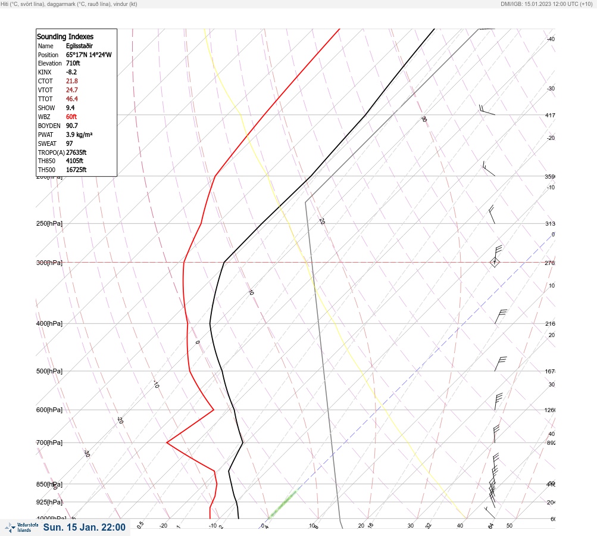
Task: Click the CTOT value 21.8
Action: click(71, 81)
